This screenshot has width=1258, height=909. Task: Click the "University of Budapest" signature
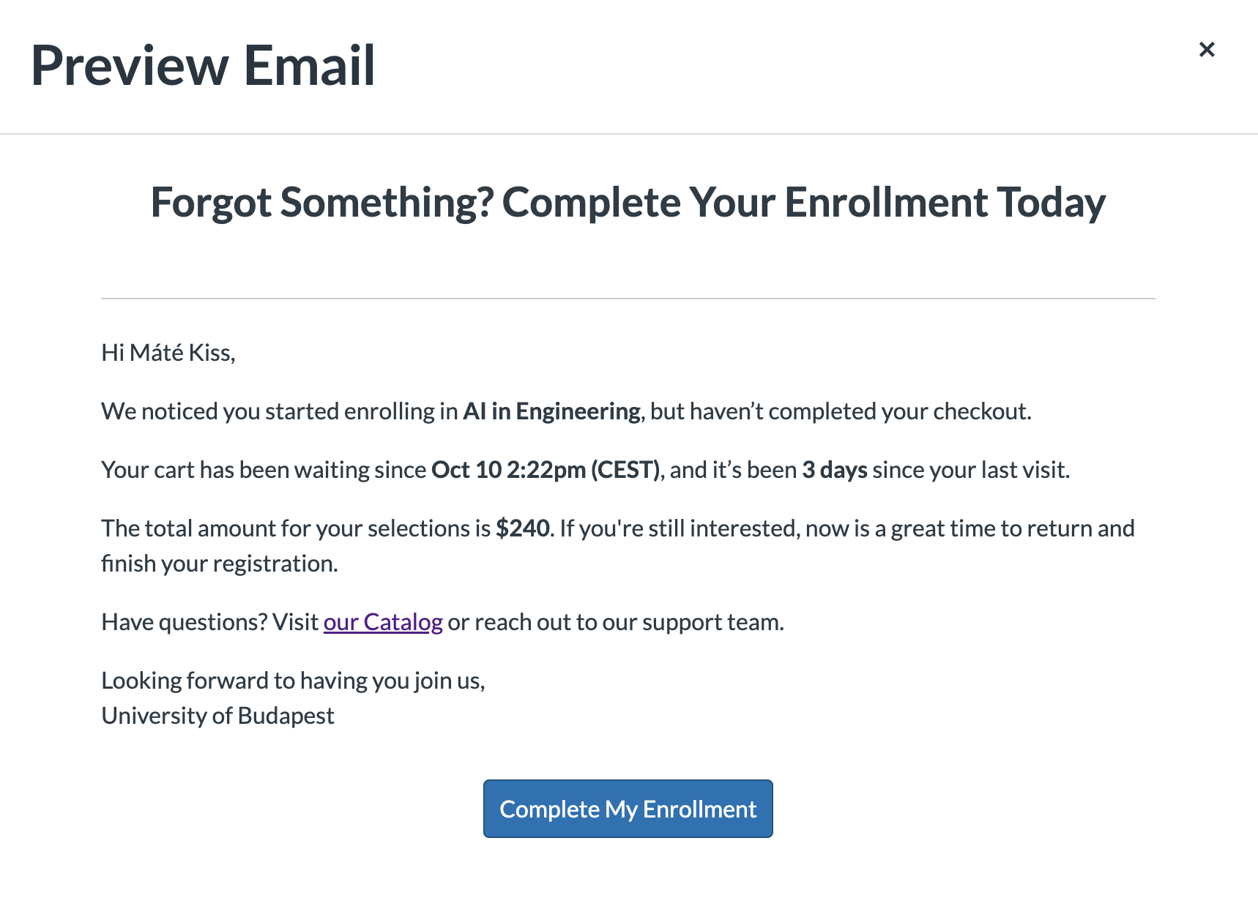tap(217, 716)
